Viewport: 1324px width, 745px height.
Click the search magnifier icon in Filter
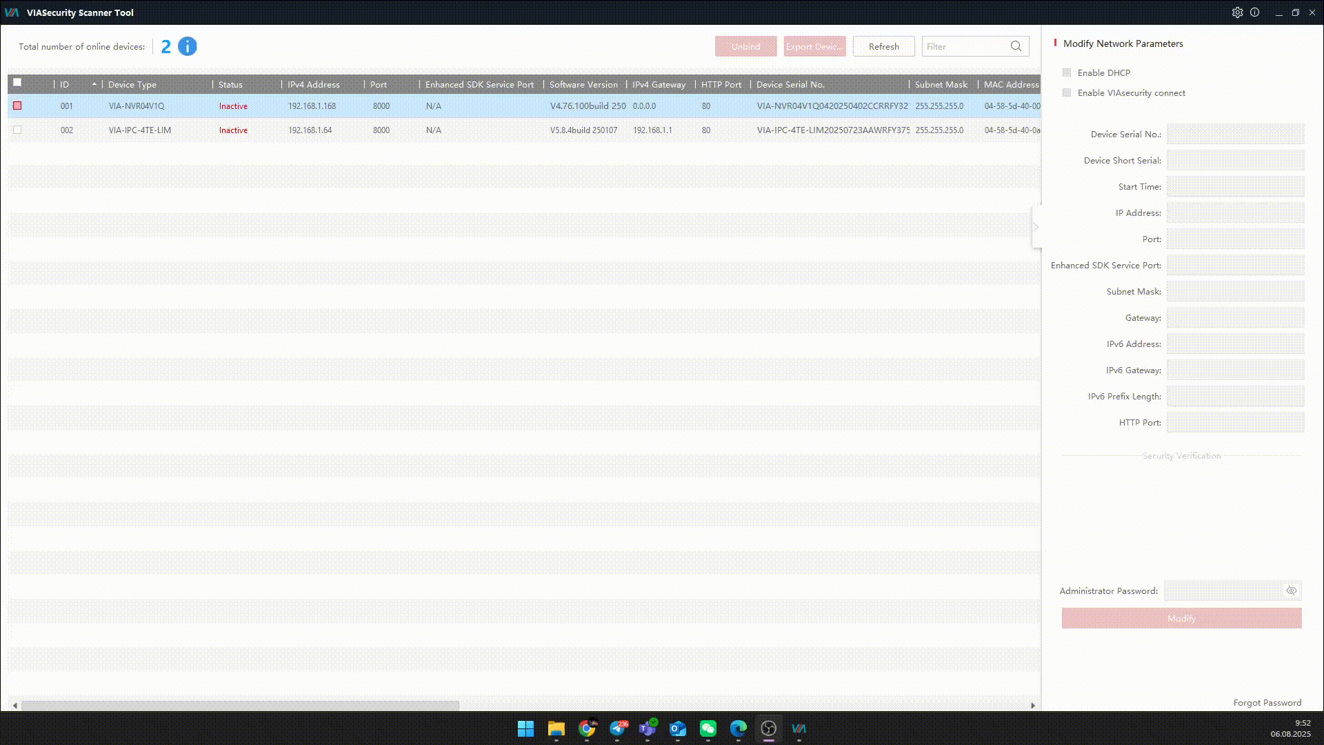click(x=1016, y=46)
